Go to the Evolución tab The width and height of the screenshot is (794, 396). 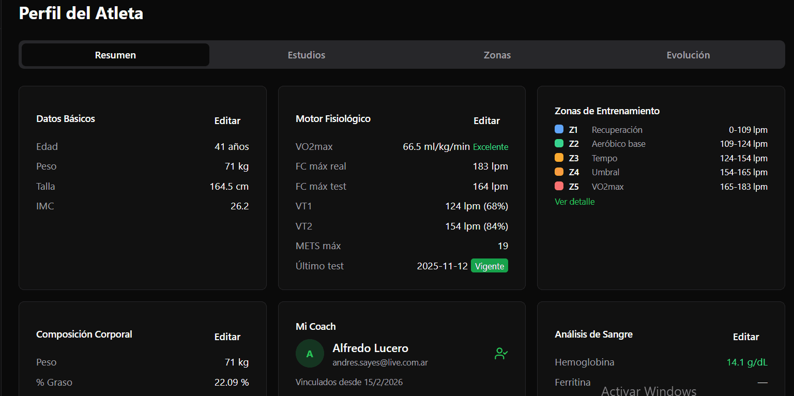tap(688, 55)
